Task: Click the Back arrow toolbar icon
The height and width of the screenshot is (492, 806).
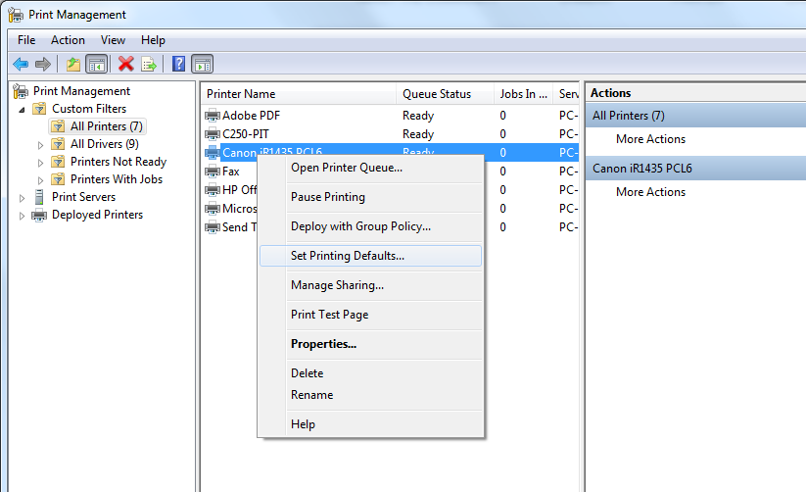Action: click(21, 64)
